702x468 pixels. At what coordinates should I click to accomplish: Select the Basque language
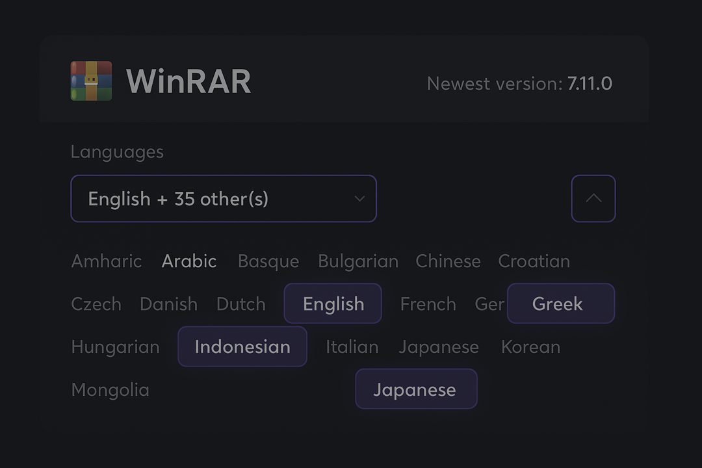[x=268, y=261]
